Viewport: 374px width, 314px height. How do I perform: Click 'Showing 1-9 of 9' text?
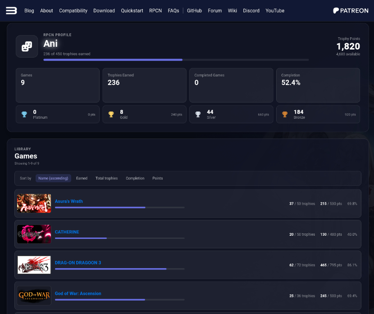tap(27, 164)
